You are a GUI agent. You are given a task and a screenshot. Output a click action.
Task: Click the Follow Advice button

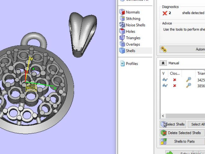pyautogui.click(x=185, y=153)
